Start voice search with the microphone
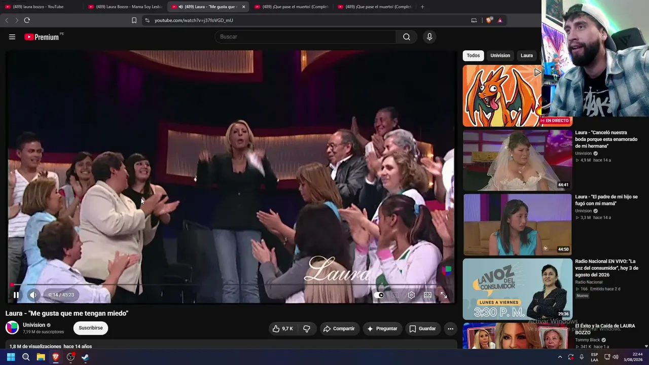The width and height of the screenshot is (649, 365). [x=429, y=37]
